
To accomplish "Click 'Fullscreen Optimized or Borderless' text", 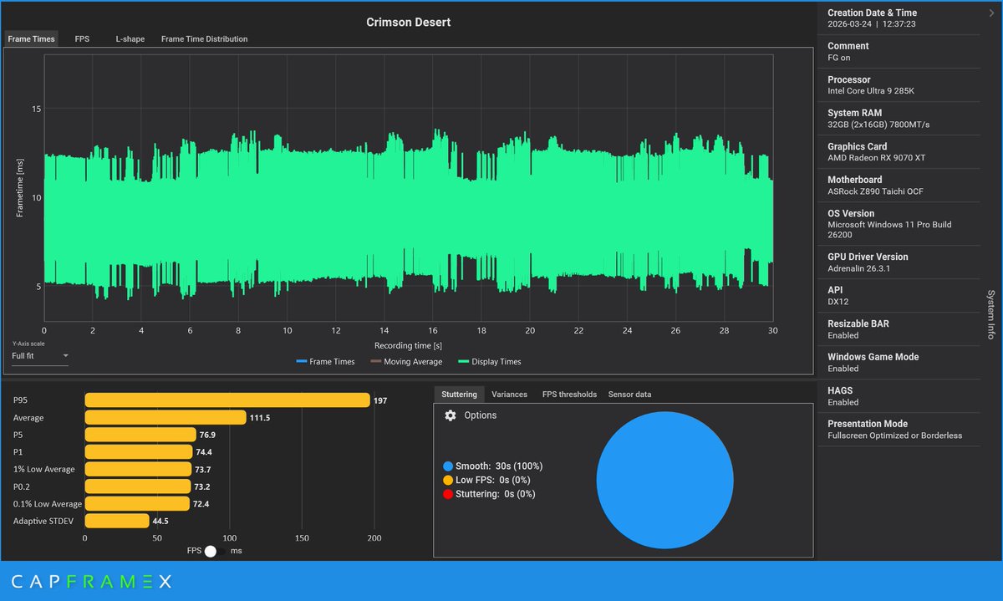I will coord(894,435).
